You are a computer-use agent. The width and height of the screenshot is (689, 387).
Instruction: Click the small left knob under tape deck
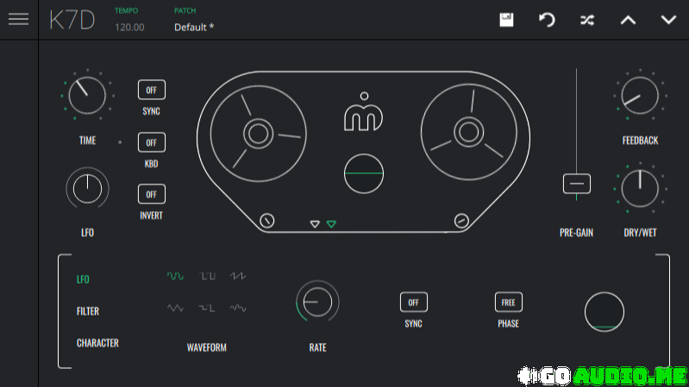[267, 221]
